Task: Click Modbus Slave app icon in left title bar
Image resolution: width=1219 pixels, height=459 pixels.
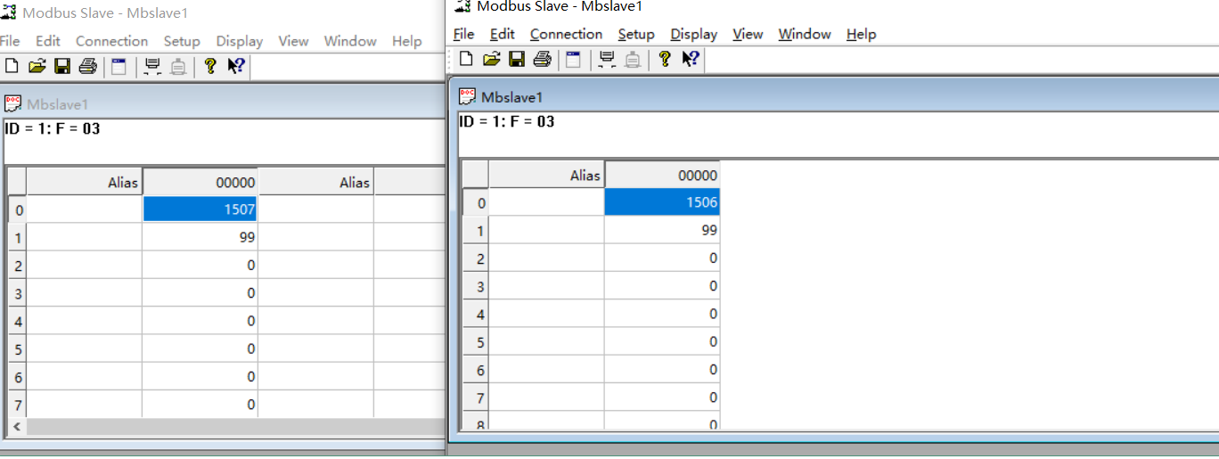Action: point(8,13)
